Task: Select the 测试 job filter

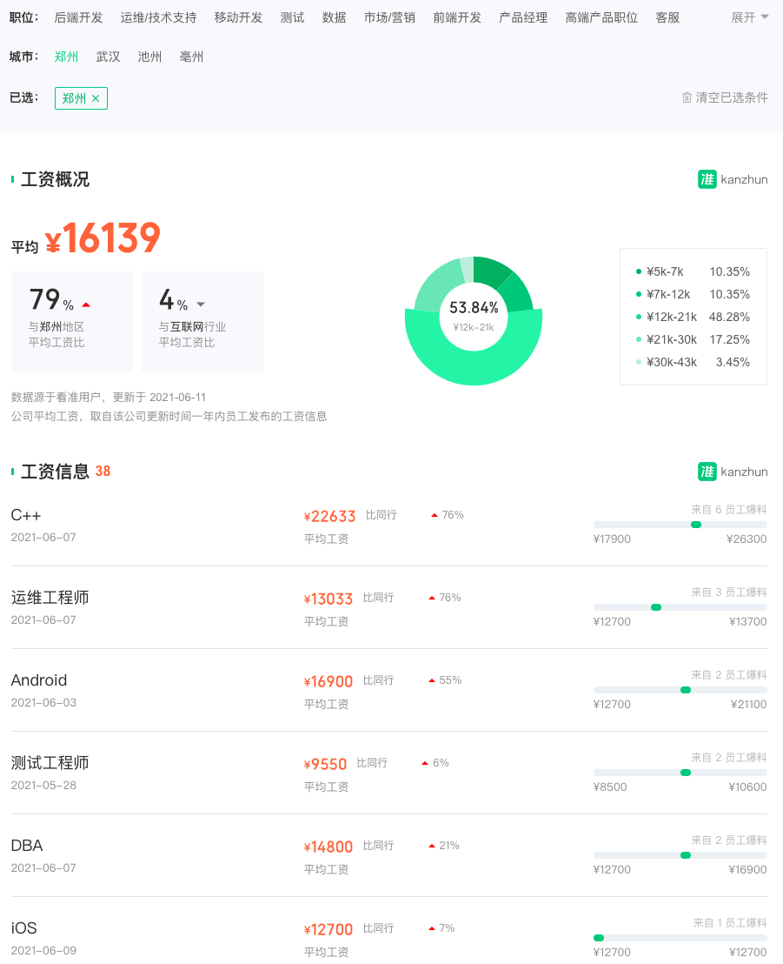Action: pyautogui.click(x=292, y=17)
